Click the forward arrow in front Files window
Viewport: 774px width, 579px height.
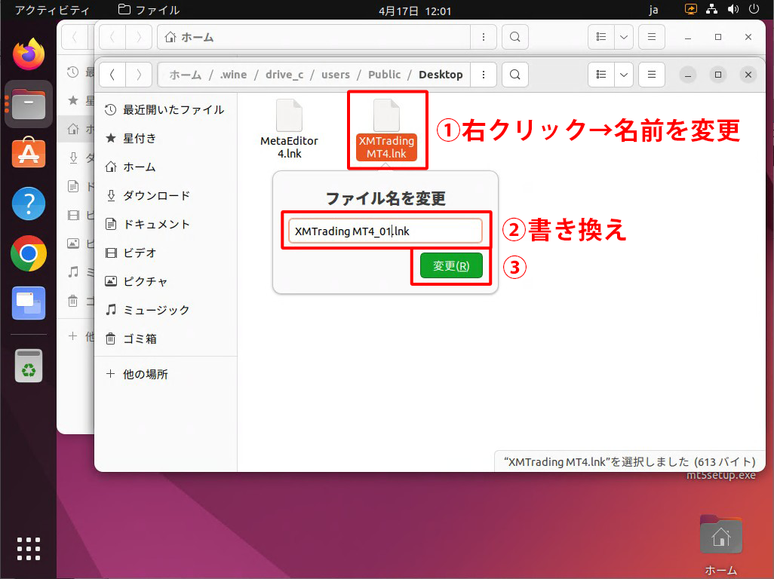click(x=138, y=75)
